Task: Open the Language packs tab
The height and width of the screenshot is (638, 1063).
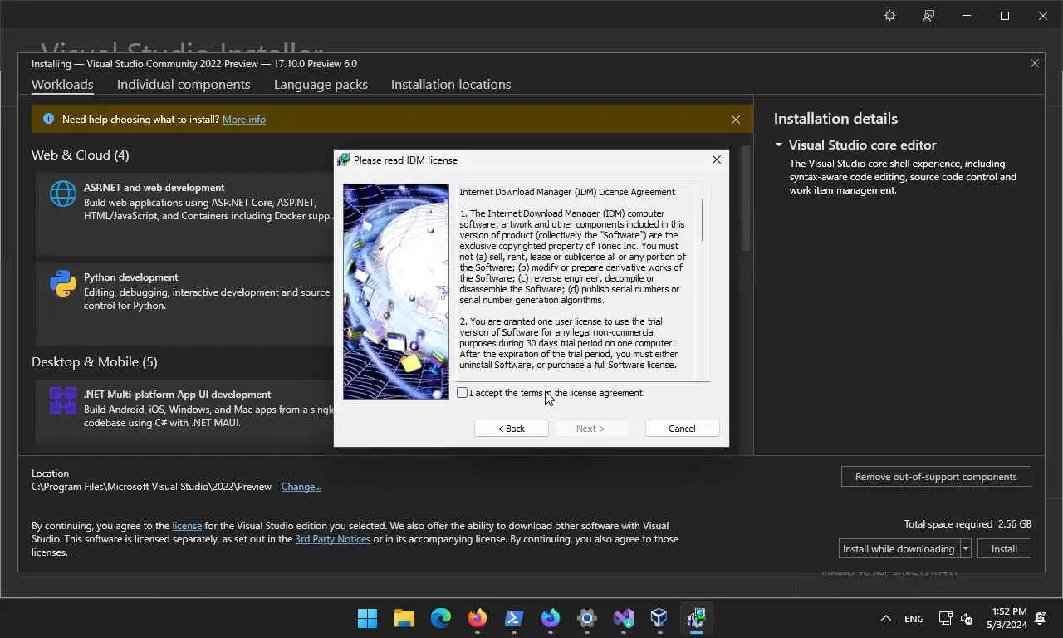Action: (321, 85)
